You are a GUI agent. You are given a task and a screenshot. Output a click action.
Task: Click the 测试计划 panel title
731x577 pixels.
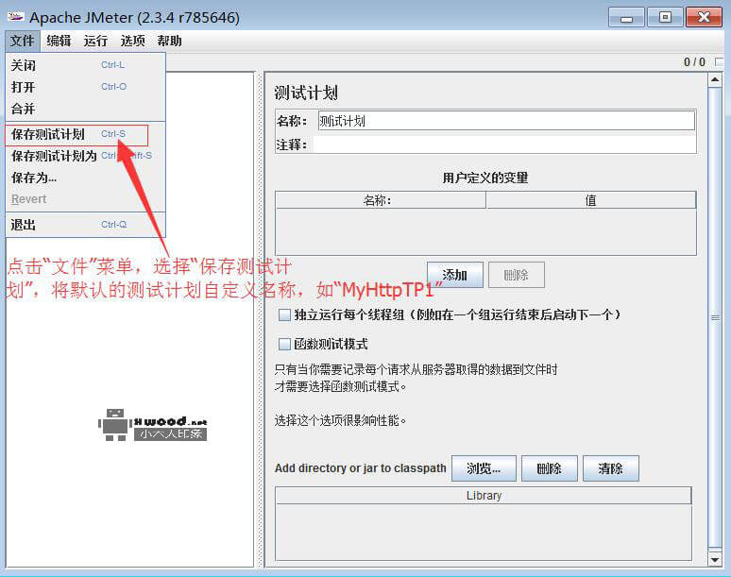pyautogui.click(x=306, y=93)
